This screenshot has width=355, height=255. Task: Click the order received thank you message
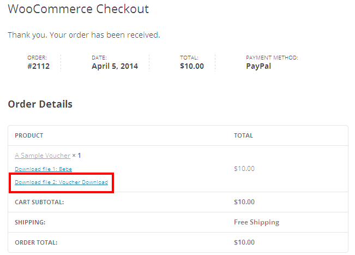tap(83, 35)
